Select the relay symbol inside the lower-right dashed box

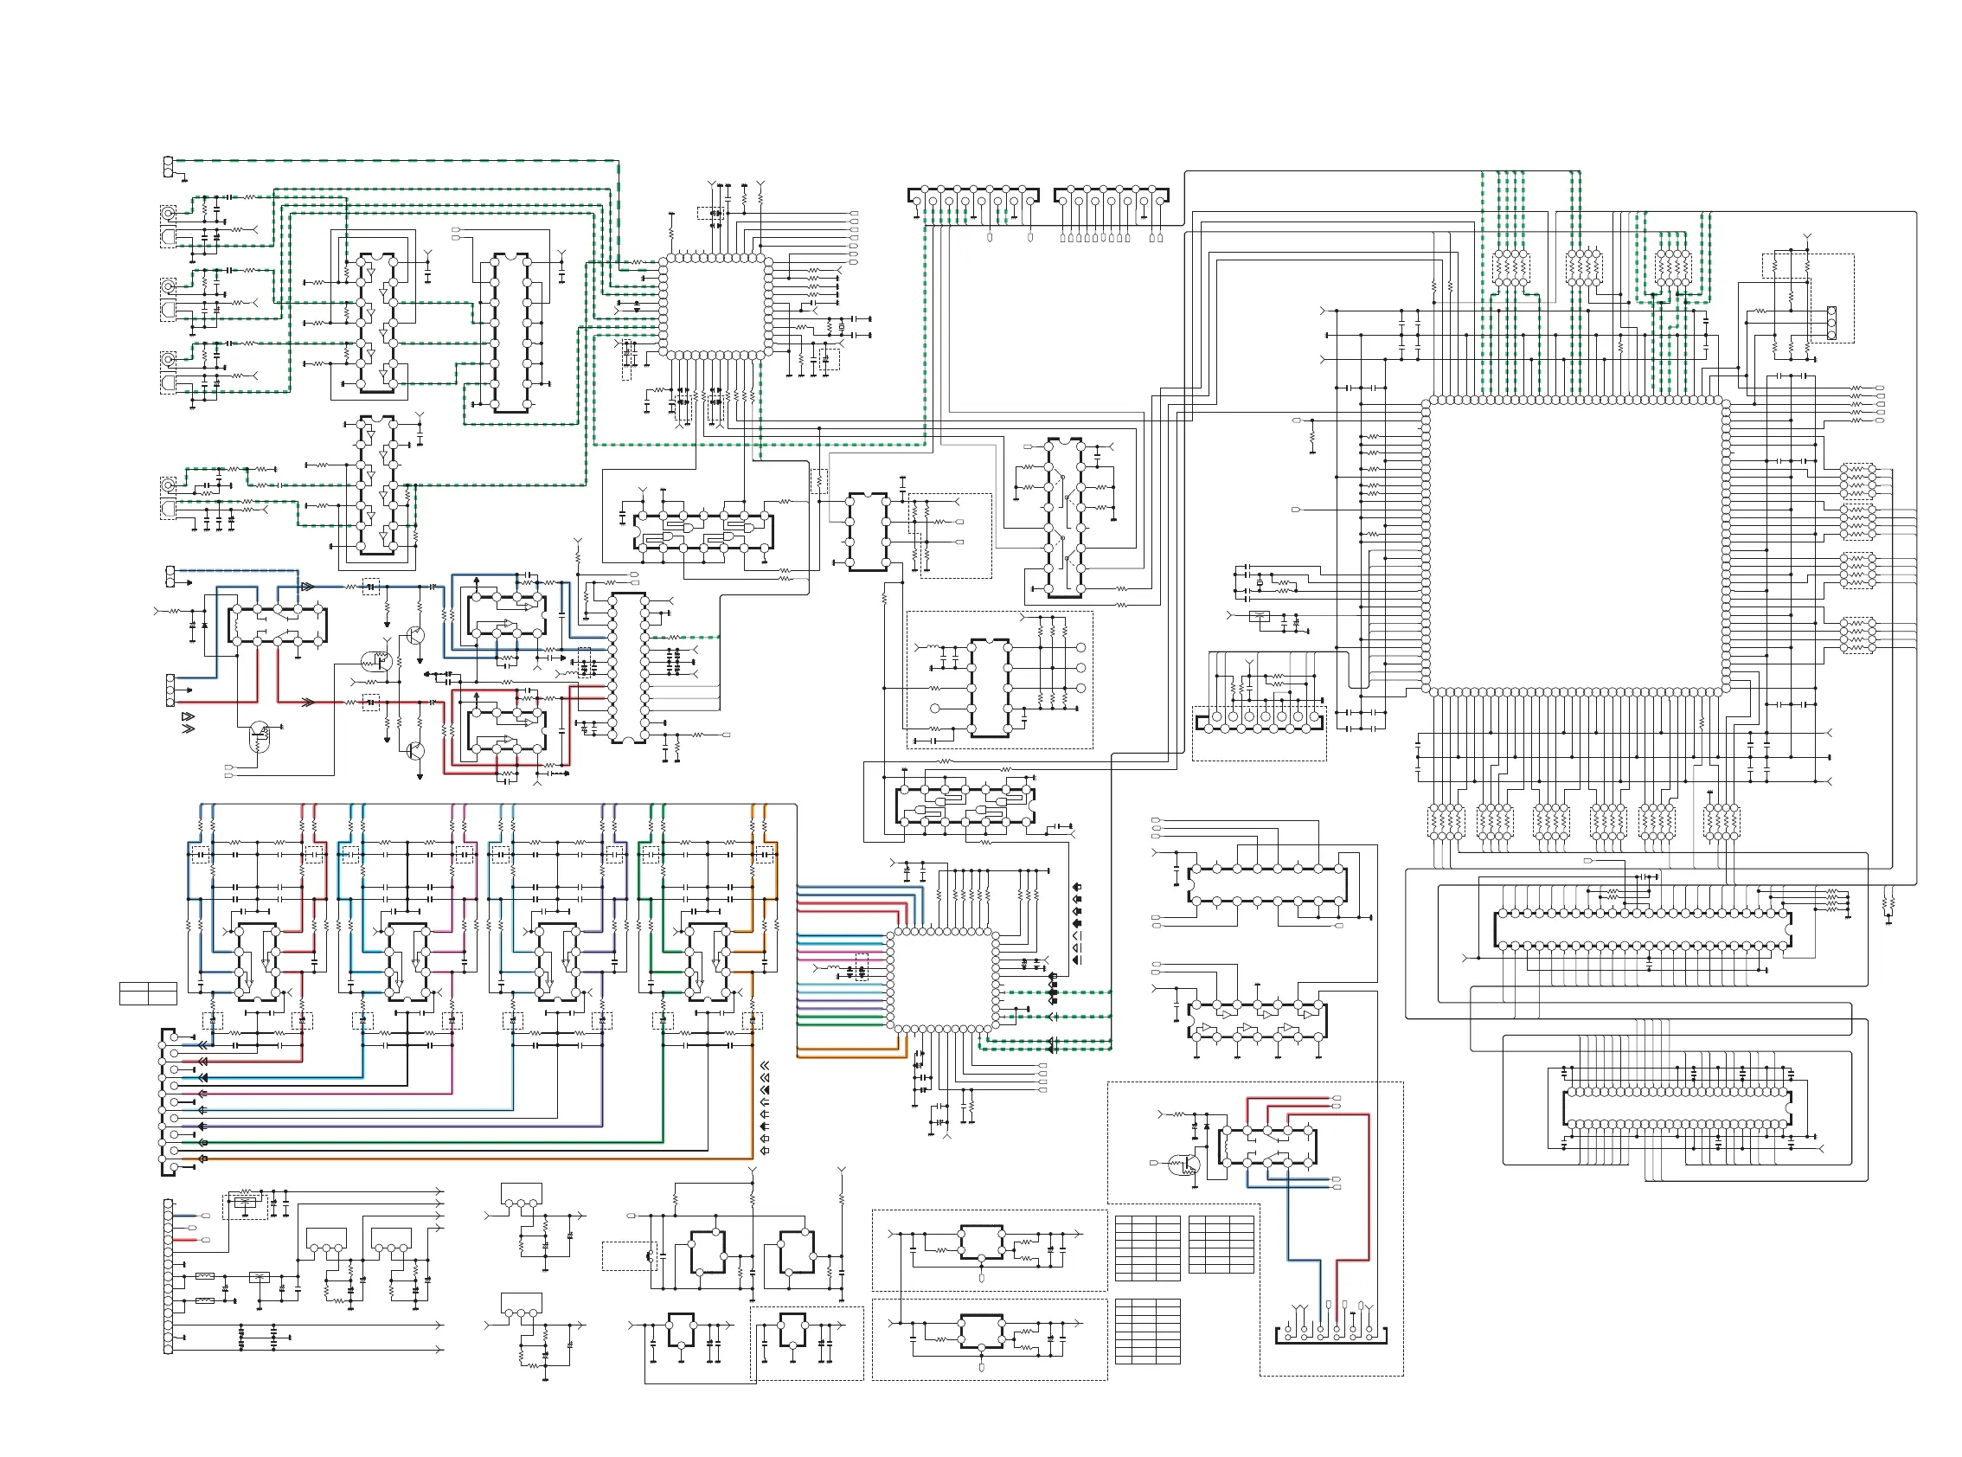point(1266,1146)
